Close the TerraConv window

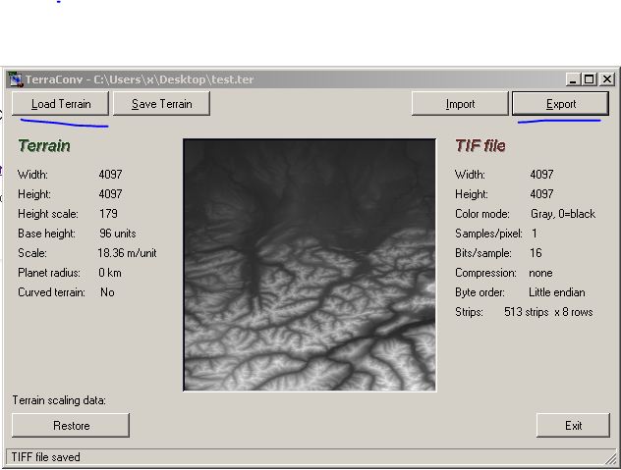(x=606, y=79)
